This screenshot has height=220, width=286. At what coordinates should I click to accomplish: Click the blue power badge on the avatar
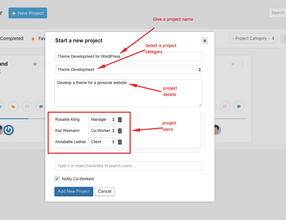[8, 130]
